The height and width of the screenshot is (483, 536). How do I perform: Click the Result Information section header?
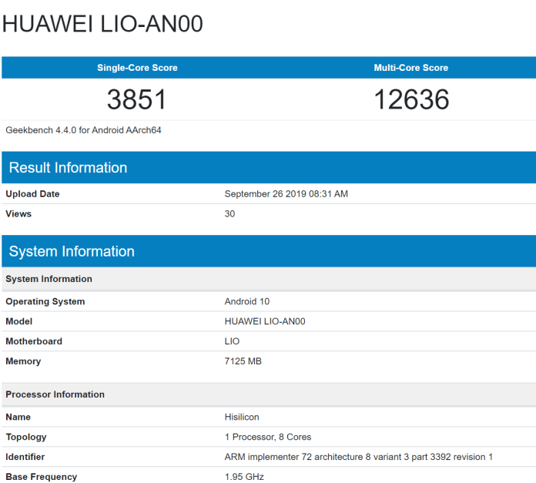[x=269, y=167]
